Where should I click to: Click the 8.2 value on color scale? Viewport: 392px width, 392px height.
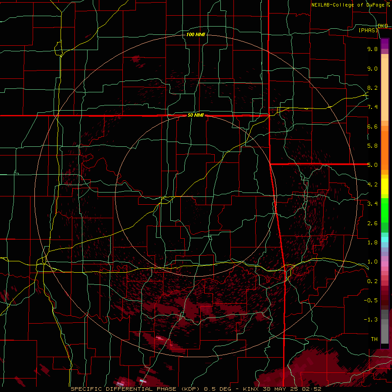coord(372,88)
